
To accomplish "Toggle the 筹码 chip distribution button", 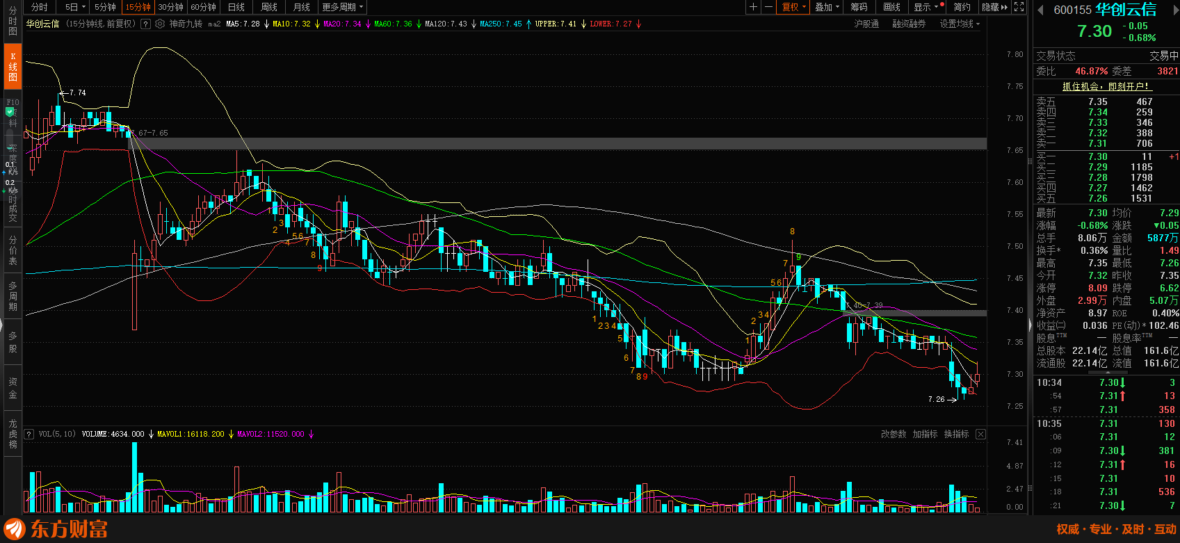I will (859, 7).
